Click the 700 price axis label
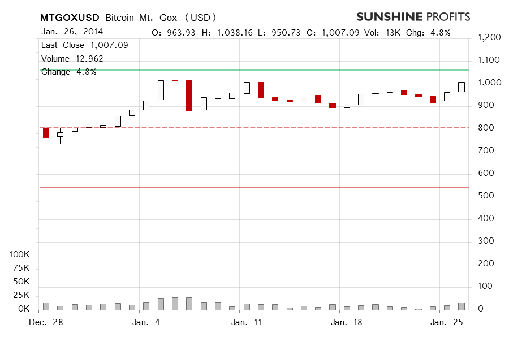This screenshot has width=509, height=337. 486,150
